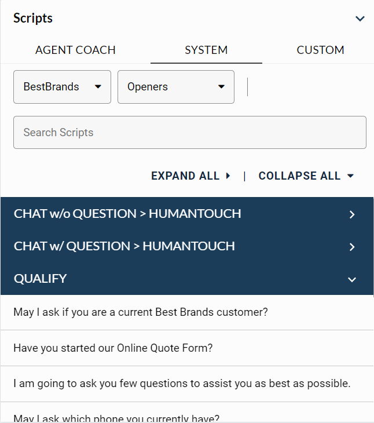374x423 pixels.
Task: Select the Online Quote Form script
Action: [113, 348]
